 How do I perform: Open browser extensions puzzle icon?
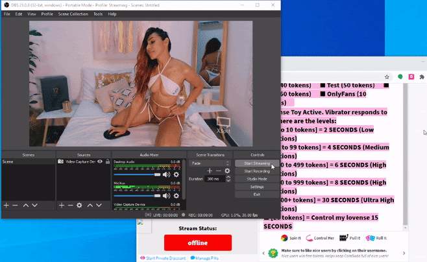click(422, 77)
